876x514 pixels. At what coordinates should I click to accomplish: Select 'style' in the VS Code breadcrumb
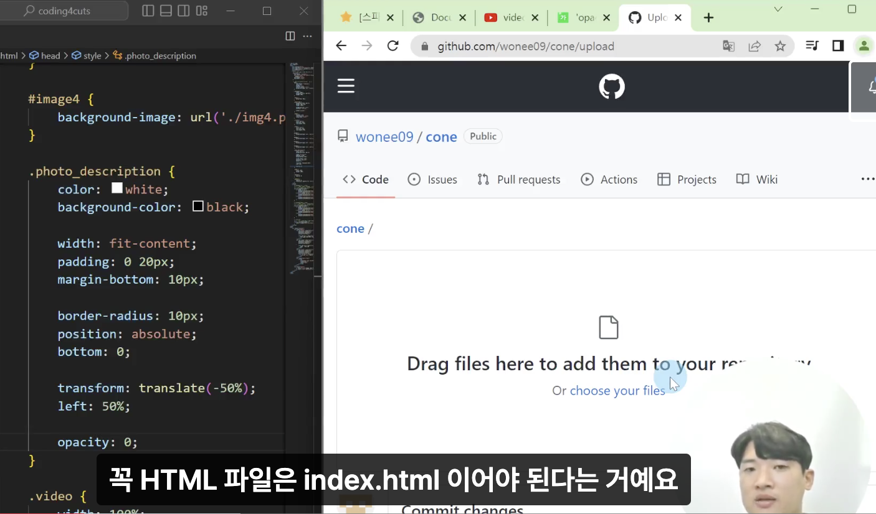pos(87,55)
